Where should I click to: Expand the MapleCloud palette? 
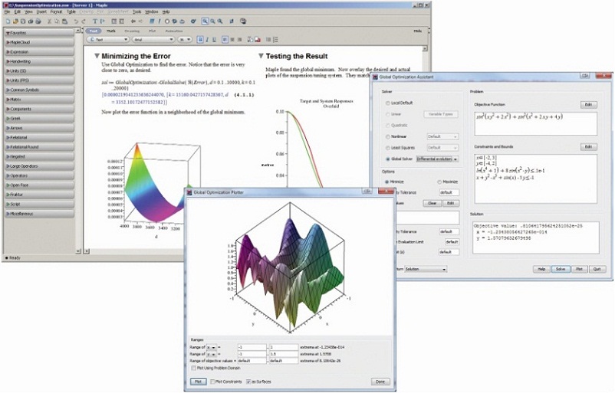[x=39, y=42]
